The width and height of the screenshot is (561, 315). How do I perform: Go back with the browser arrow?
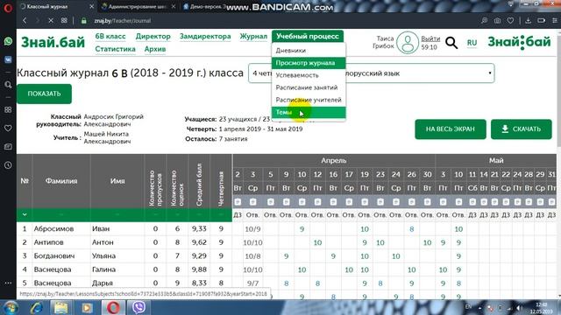tap(25, 21)
